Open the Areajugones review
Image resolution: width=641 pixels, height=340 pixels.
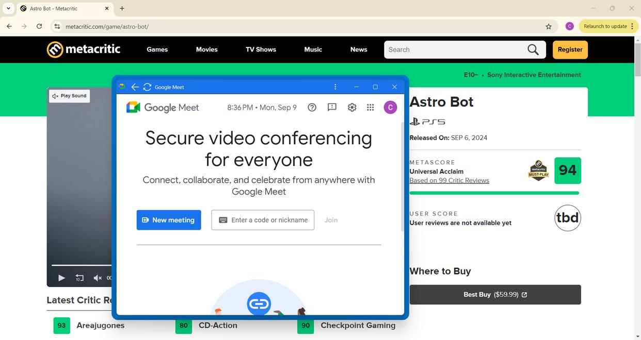pyautogui.click(x=100, y=325)
